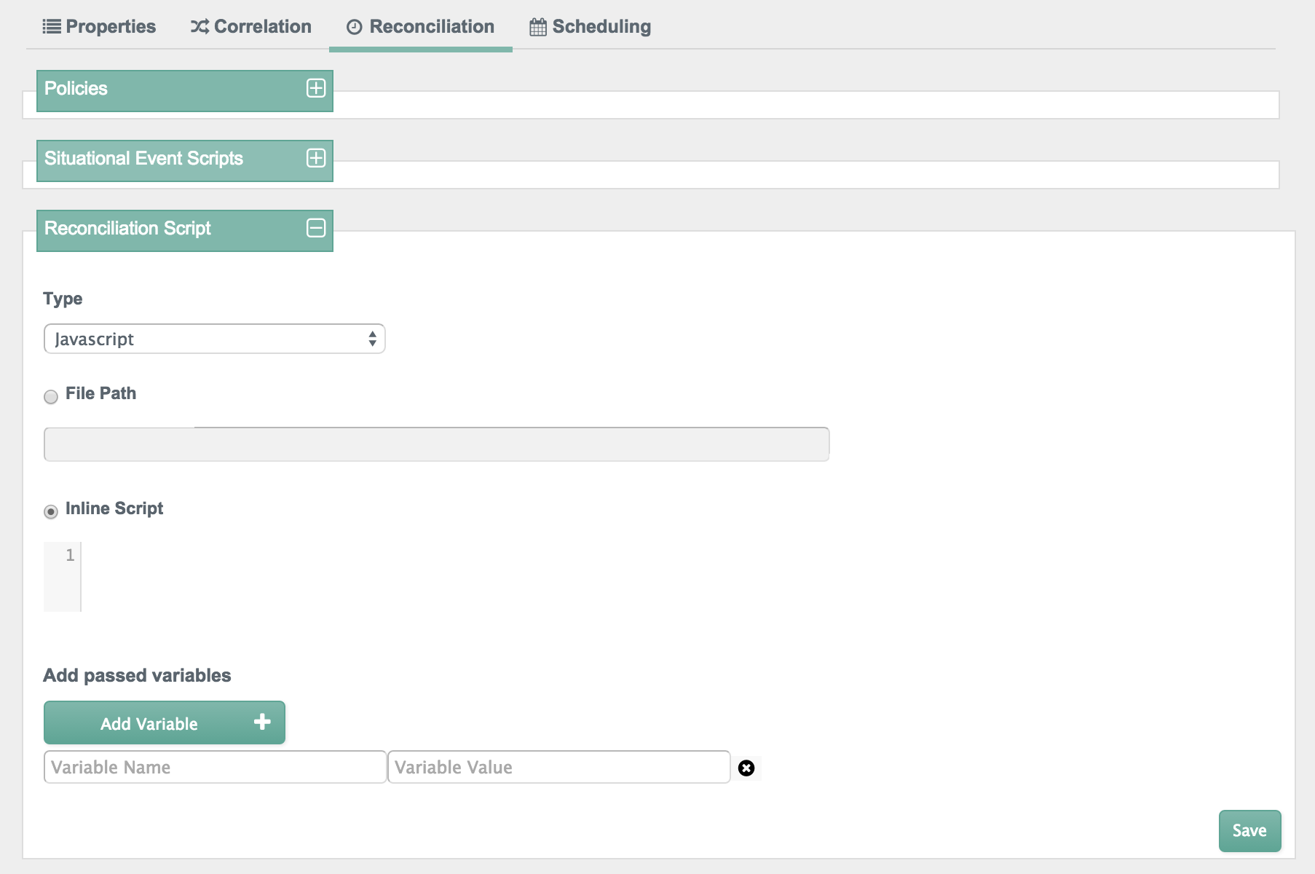The height and width of the screenshot is (874, 1315).
Task: Expand Situational Event Scripts plus icon
Action: 316,158
